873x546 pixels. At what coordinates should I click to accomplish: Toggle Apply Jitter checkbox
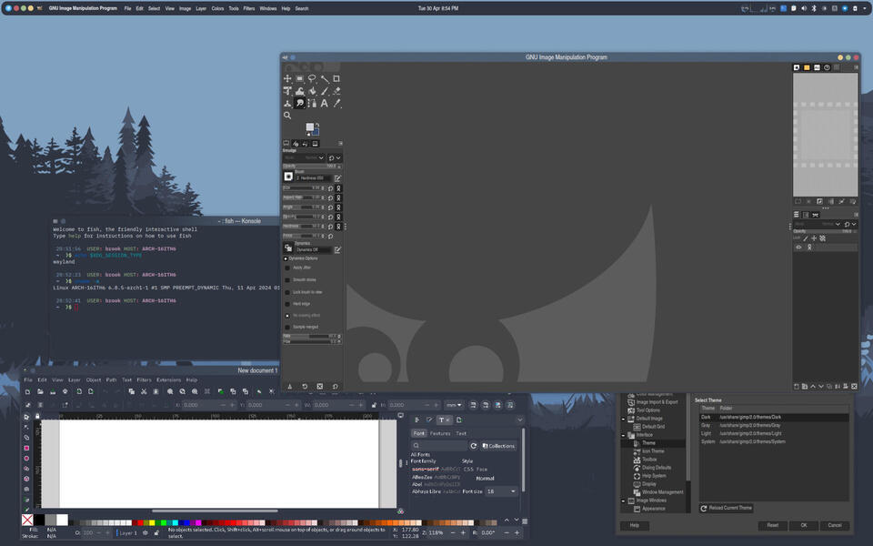coord(287,268)
